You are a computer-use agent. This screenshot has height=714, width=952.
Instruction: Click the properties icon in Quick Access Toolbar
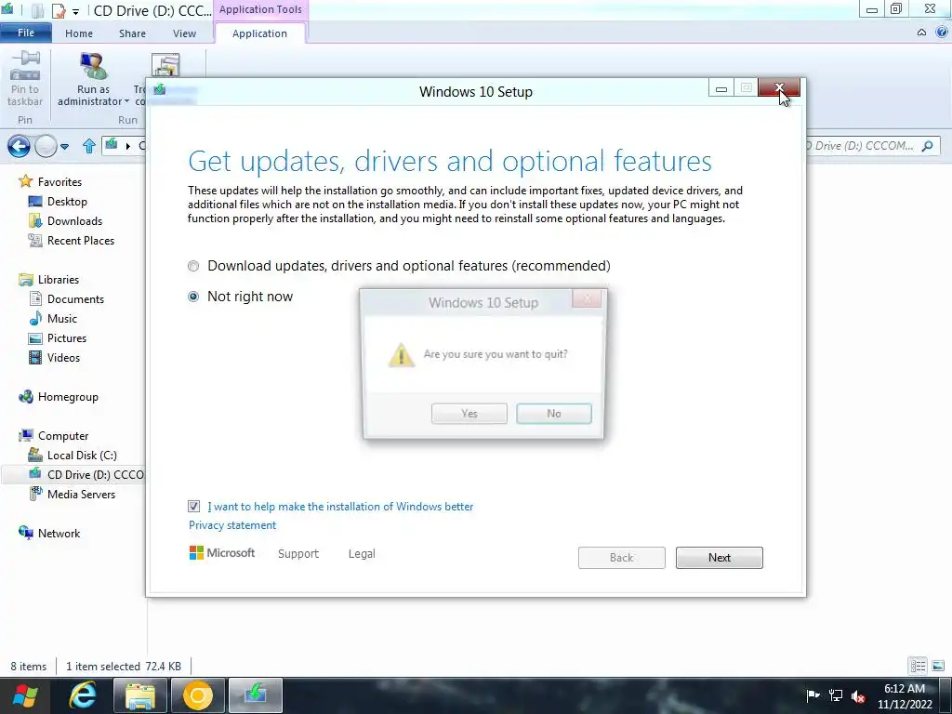pyautogui.click(x=59, y=11)
